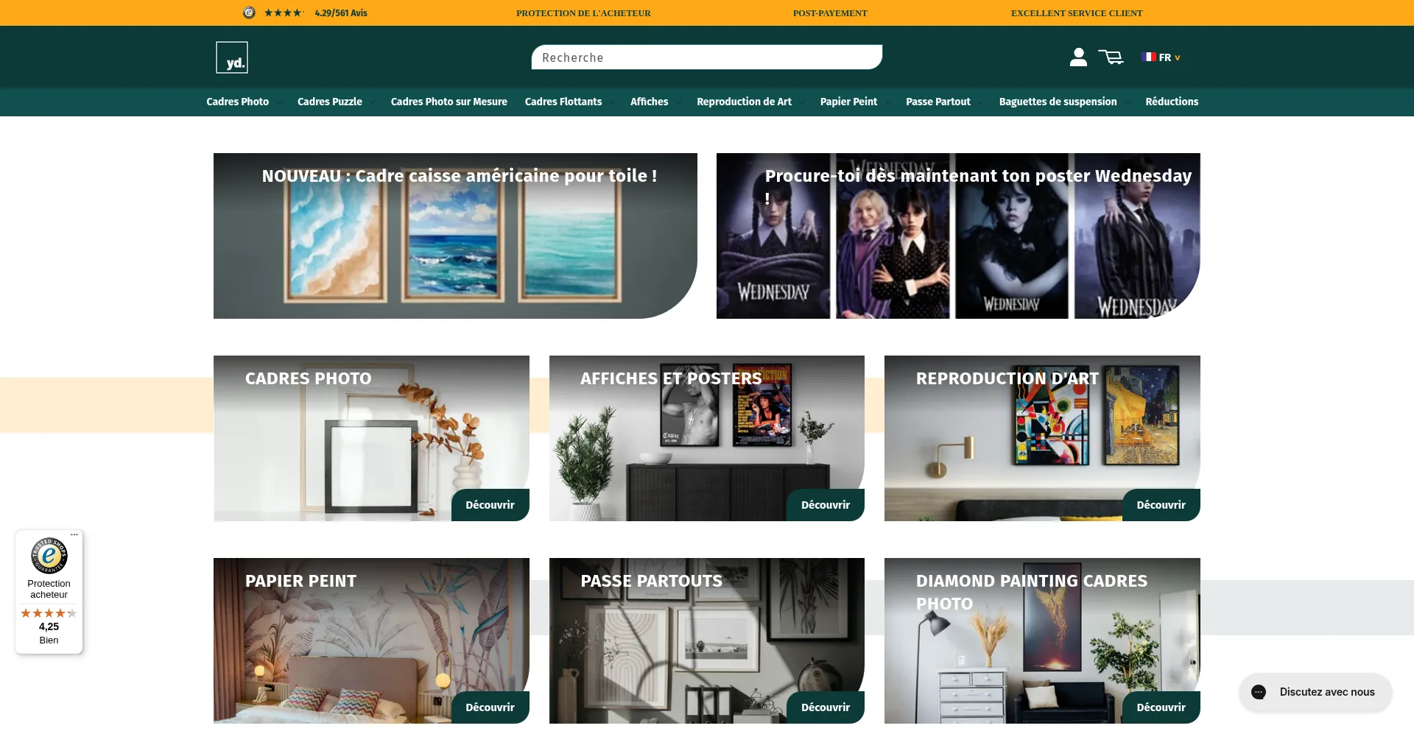The image size is (1414, 731).
Task: Open the CADRES PHOTO category image
Action: coord(371,438)
